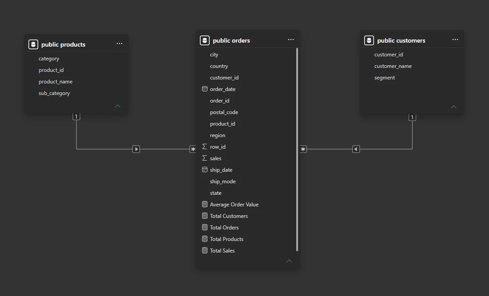Click the '1' cardinality marker under products

[76, 117]
